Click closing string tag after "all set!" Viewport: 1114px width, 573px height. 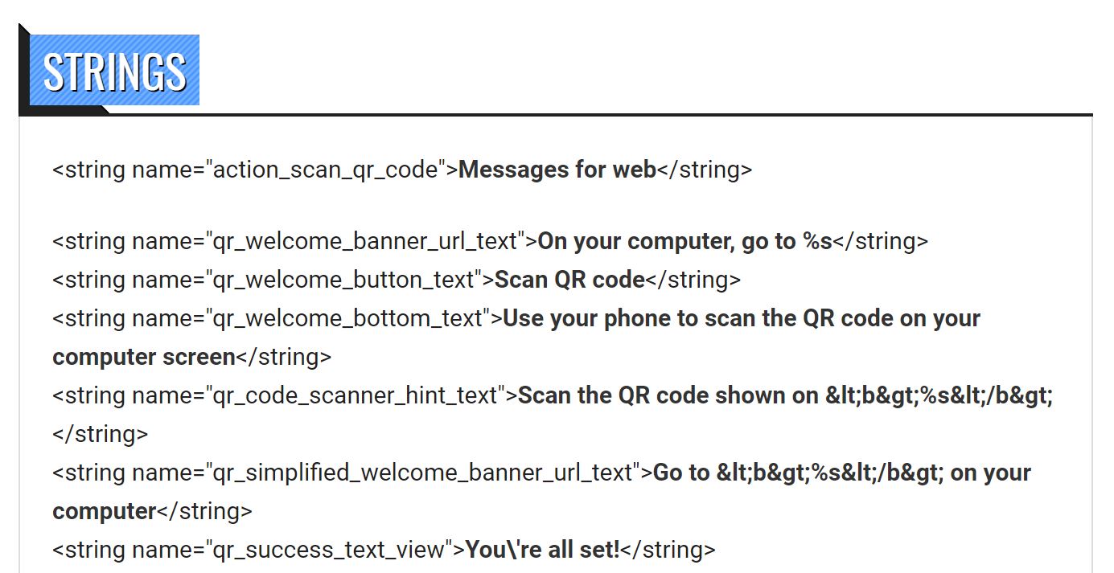coord(668,550)
